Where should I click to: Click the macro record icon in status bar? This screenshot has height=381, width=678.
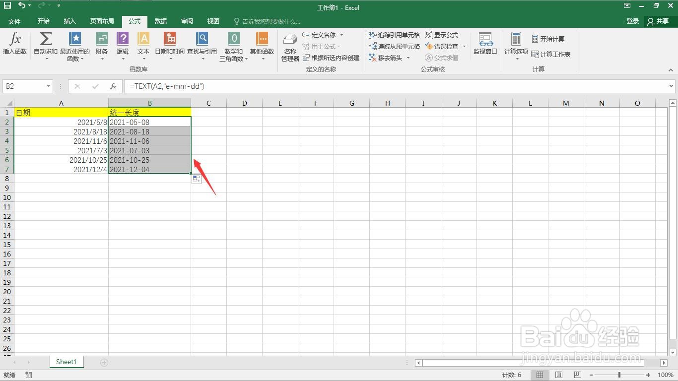[x=28, y=375]
